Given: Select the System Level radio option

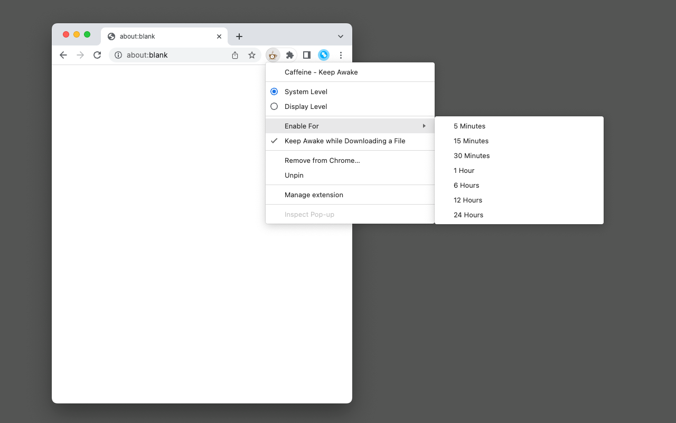Looking at the screenshot, I should [350, 91].
